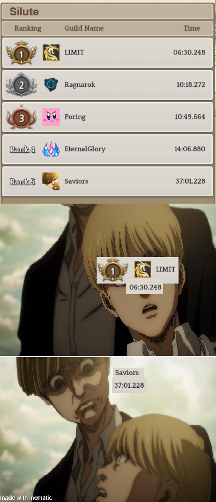Click the made with mematic watermark
Screen dimensions: 216x502
(x=26, y=498)
